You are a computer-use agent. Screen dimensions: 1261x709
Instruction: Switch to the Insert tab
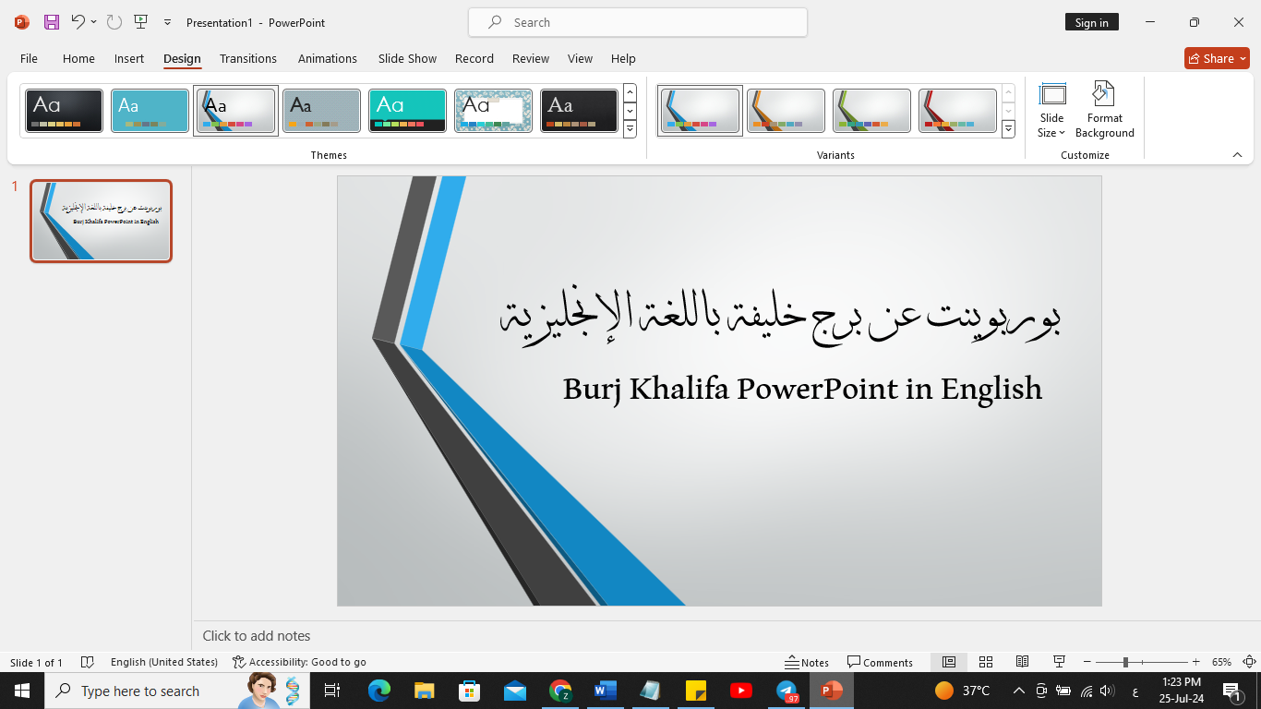pyautogui.click(x=129, y=58)
